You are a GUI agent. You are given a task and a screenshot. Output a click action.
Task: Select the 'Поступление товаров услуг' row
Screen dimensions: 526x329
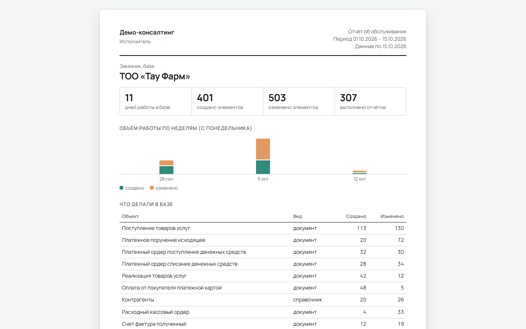(x=263, y=228)
